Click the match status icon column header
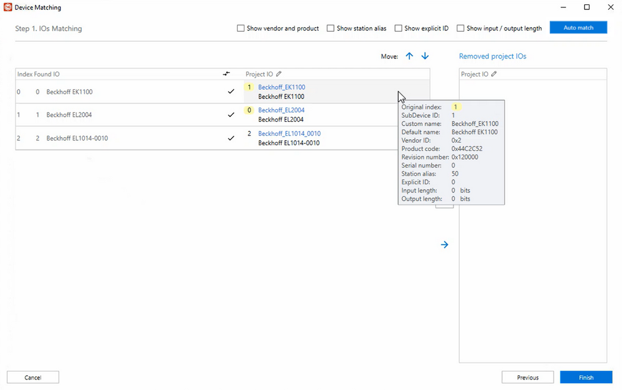622x390 pixels. point(226,75)
